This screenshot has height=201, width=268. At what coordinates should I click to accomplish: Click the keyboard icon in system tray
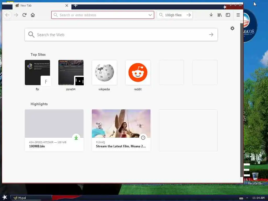pos(241,198)
